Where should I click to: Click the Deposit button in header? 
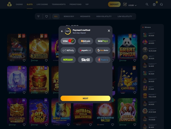coord(114,4)
